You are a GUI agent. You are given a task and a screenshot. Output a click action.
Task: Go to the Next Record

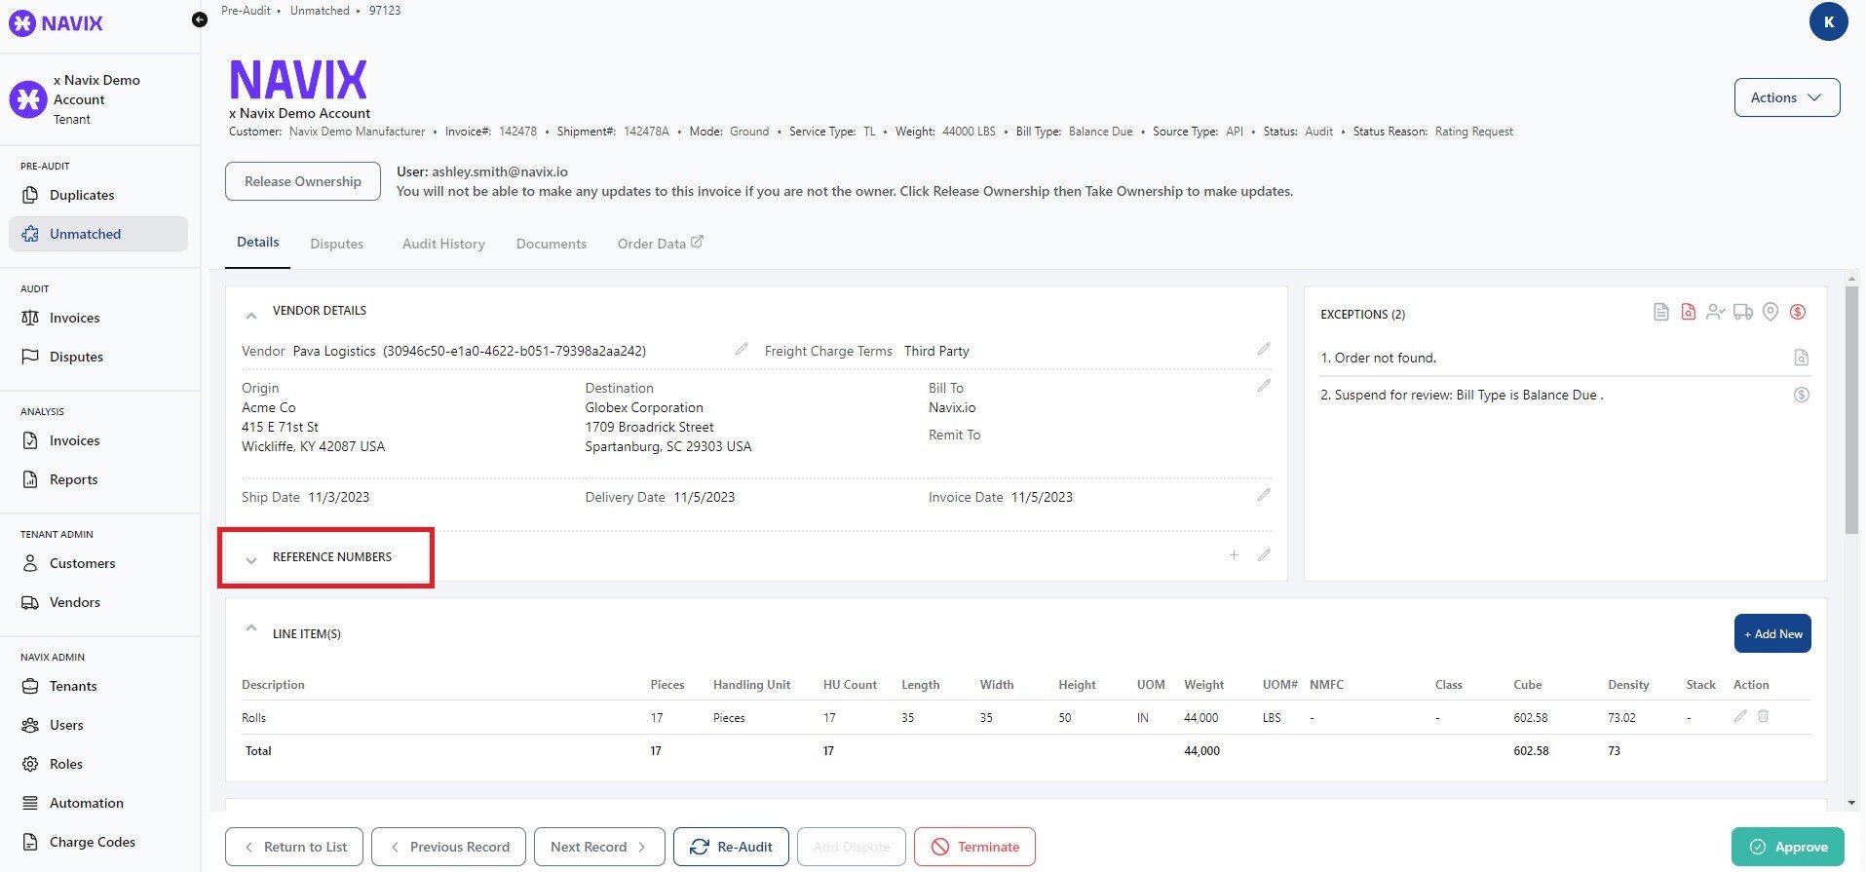point(599,847)
